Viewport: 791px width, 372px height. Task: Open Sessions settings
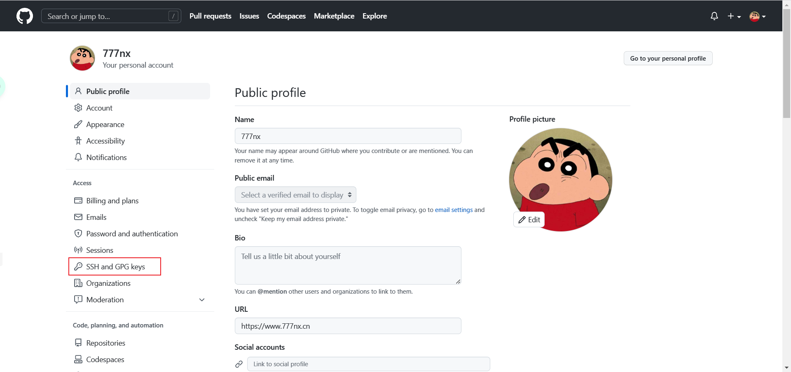point(140,250)
